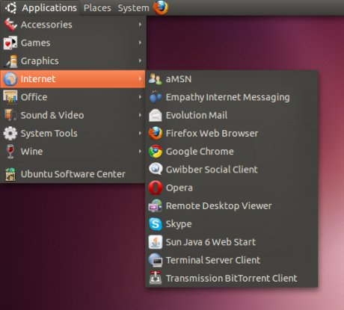Expand the Graphics submenu arrow
This screenshot has height=310, width=344.
[140, 61]
